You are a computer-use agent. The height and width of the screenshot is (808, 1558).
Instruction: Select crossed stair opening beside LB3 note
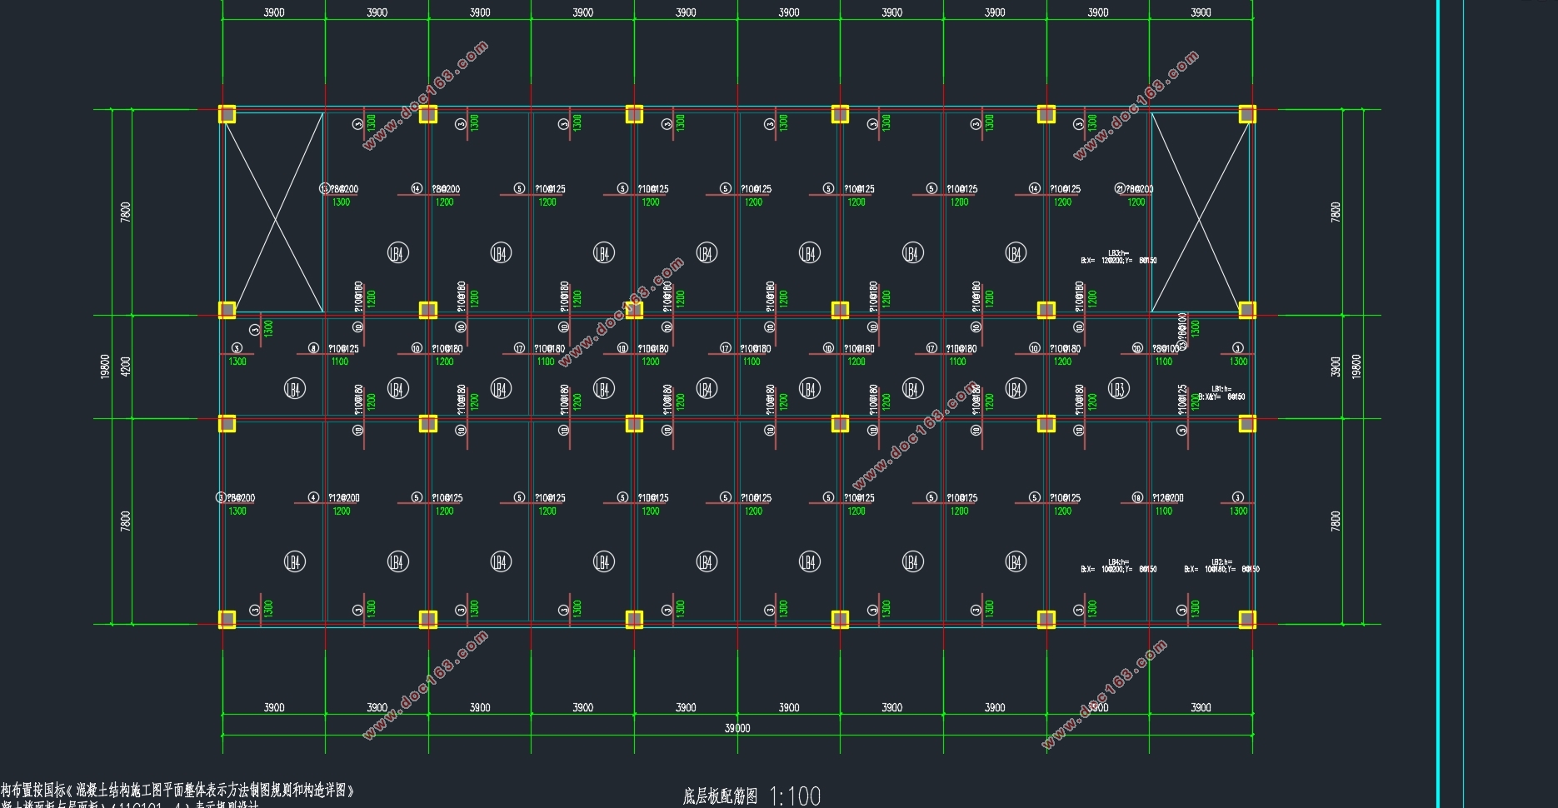pyautogui.click(x=1200, y=212)
